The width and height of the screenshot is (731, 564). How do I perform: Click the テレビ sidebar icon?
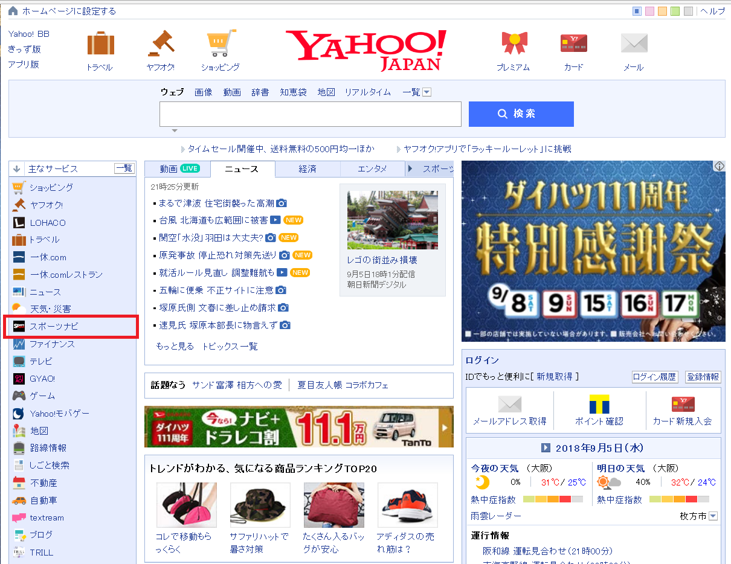[19, 361]
